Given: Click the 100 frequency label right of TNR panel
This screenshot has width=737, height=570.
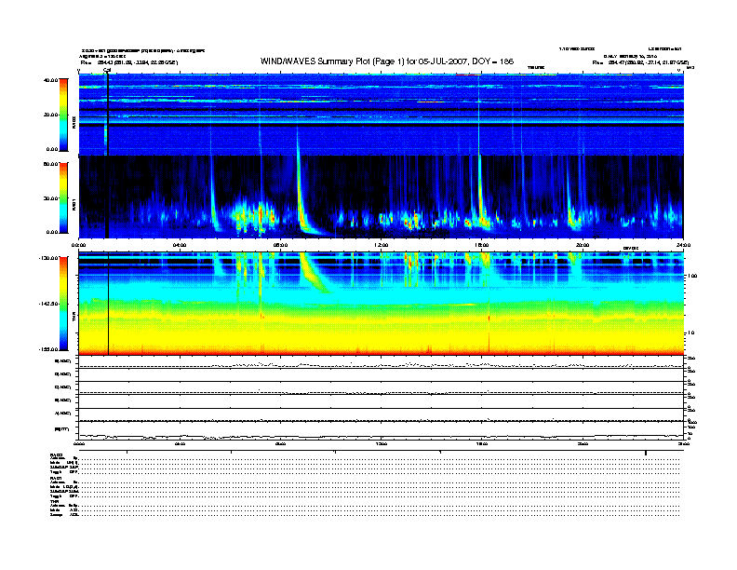Looking at the screenshot, I should tap(692, 276).
